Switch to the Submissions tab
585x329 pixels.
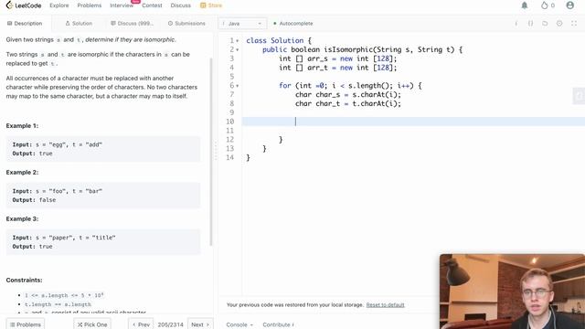(x=186, y=23)
